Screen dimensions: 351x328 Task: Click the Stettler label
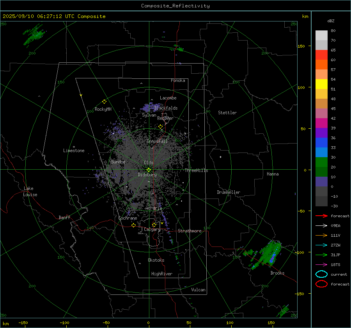coord(227,113)
